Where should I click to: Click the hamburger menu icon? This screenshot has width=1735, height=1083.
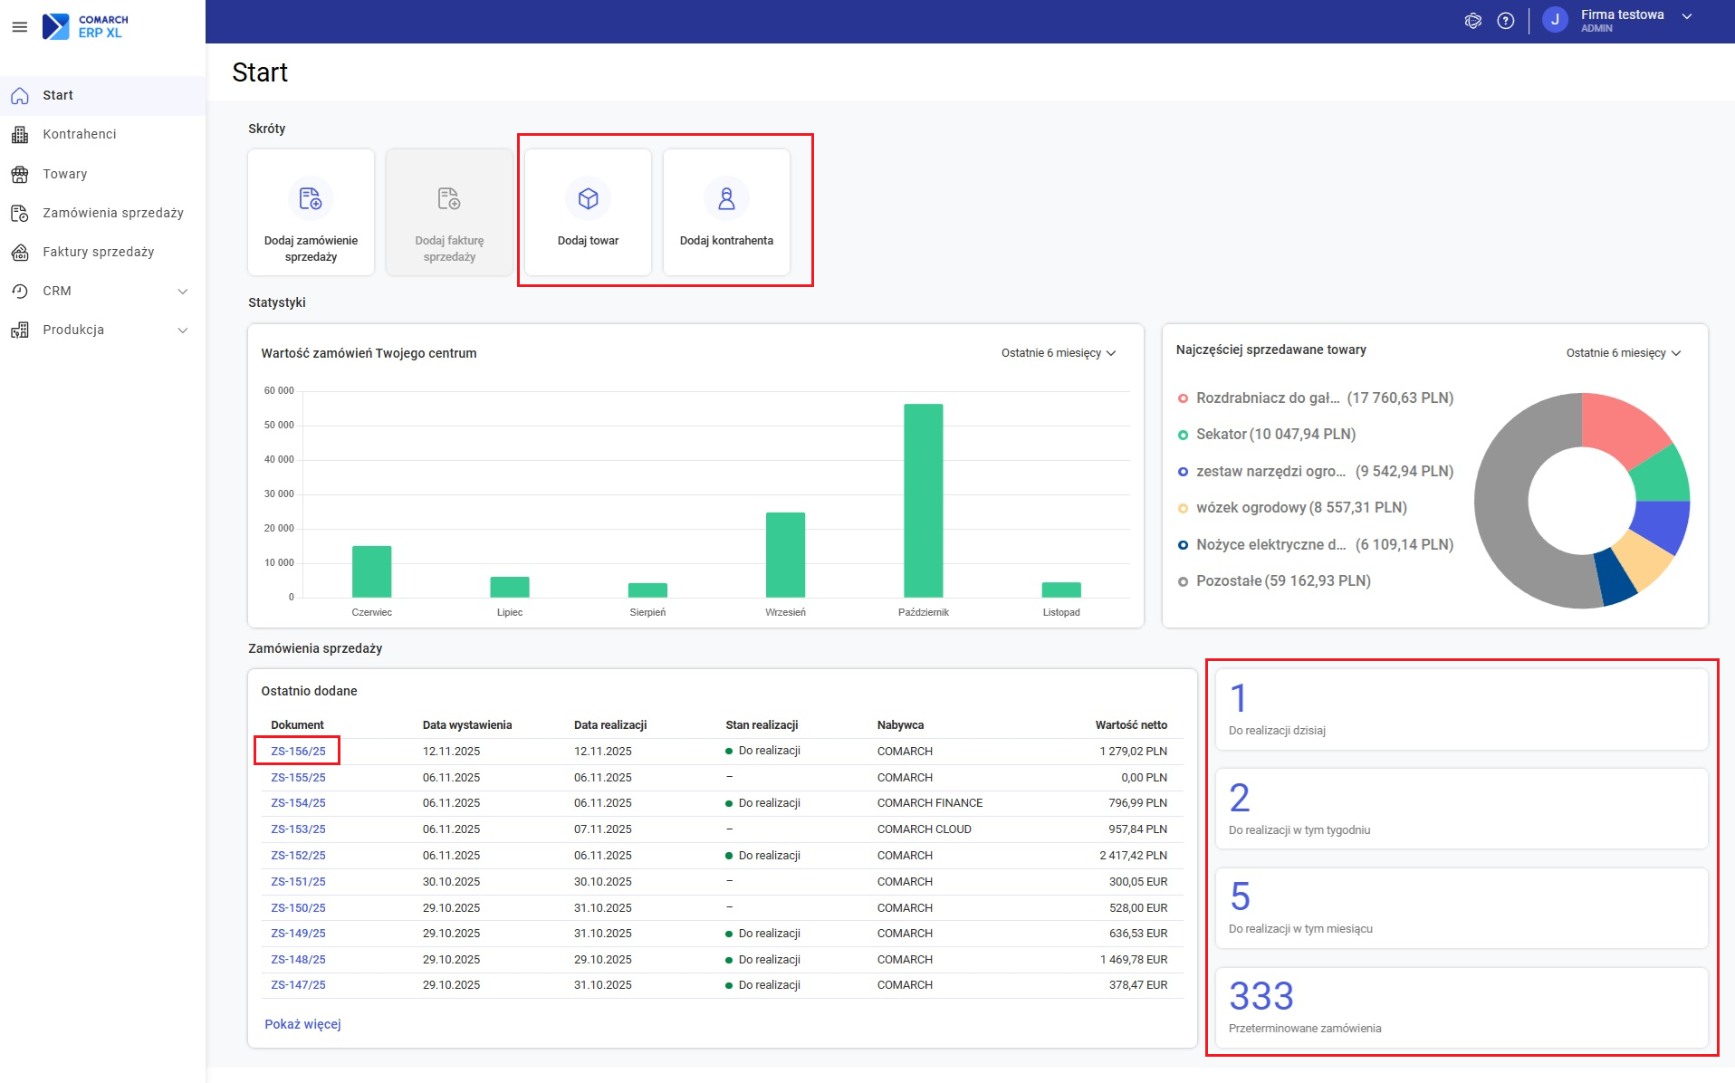(x=19, y=27)
